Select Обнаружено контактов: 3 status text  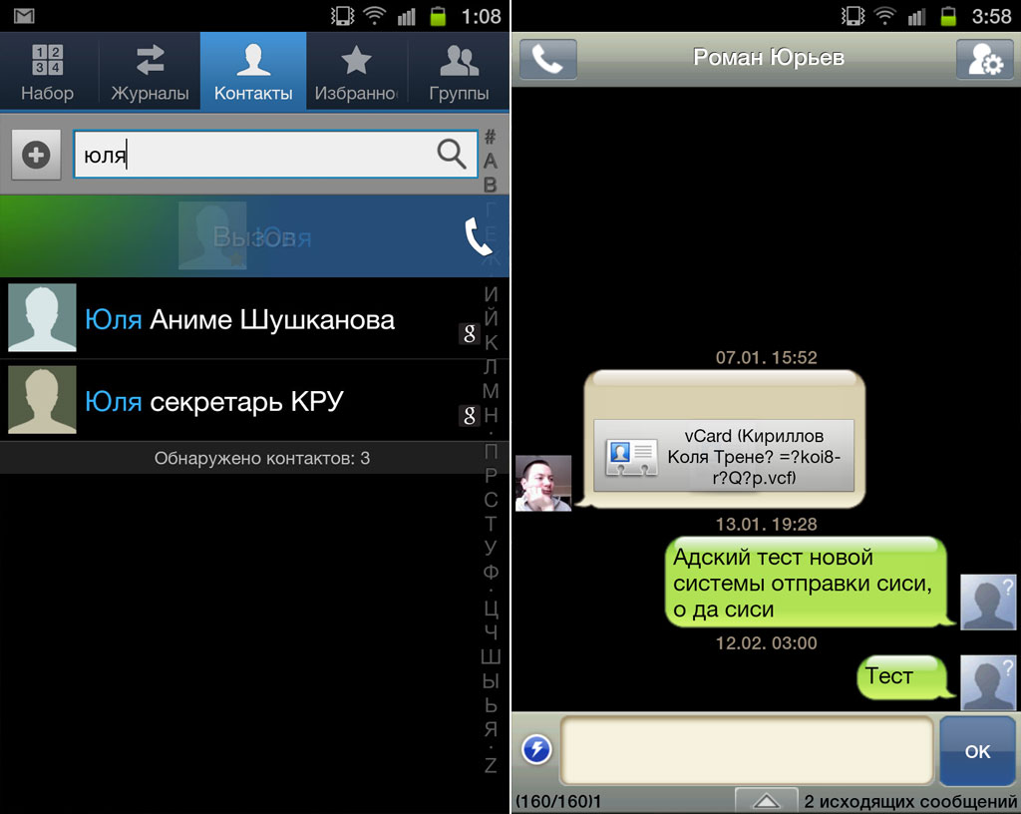tap(262, 459)
